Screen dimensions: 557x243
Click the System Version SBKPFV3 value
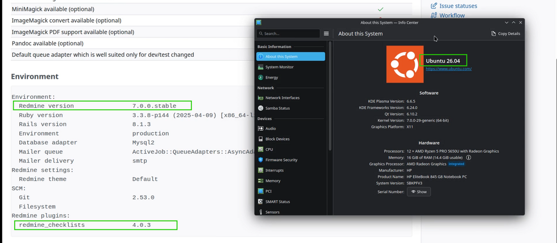[414, 183]
